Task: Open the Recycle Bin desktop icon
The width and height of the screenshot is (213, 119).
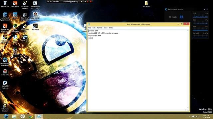Action: coord(5,4)
